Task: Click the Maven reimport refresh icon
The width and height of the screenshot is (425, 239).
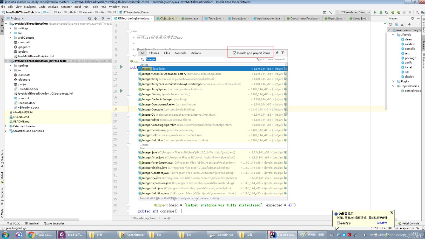Action: (x=390, y=24)
